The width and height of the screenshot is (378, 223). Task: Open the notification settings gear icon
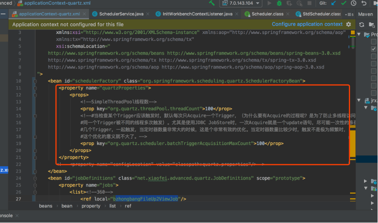349,24
